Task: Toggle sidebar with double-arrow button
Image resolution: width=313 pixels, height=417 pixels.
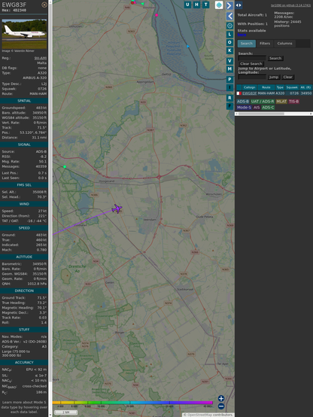Action: coord(239,5)
